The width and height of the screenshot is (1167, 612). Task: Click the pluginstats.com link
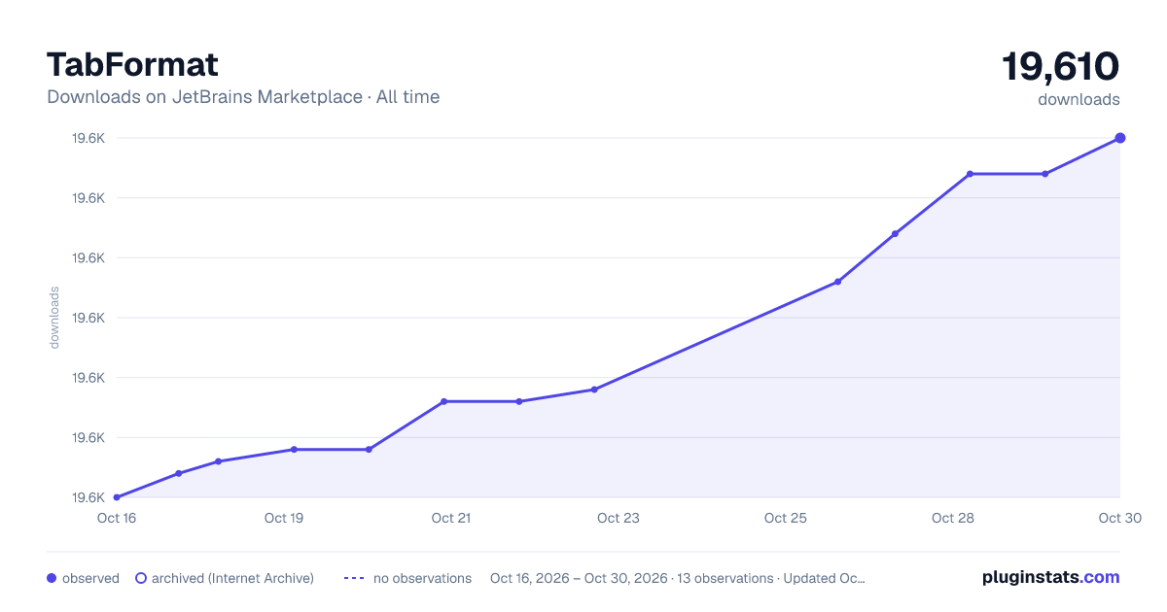point(1050,577)
